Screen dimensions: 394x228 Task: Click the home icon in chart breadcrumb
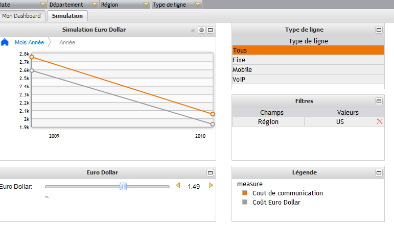pos(5,42)
